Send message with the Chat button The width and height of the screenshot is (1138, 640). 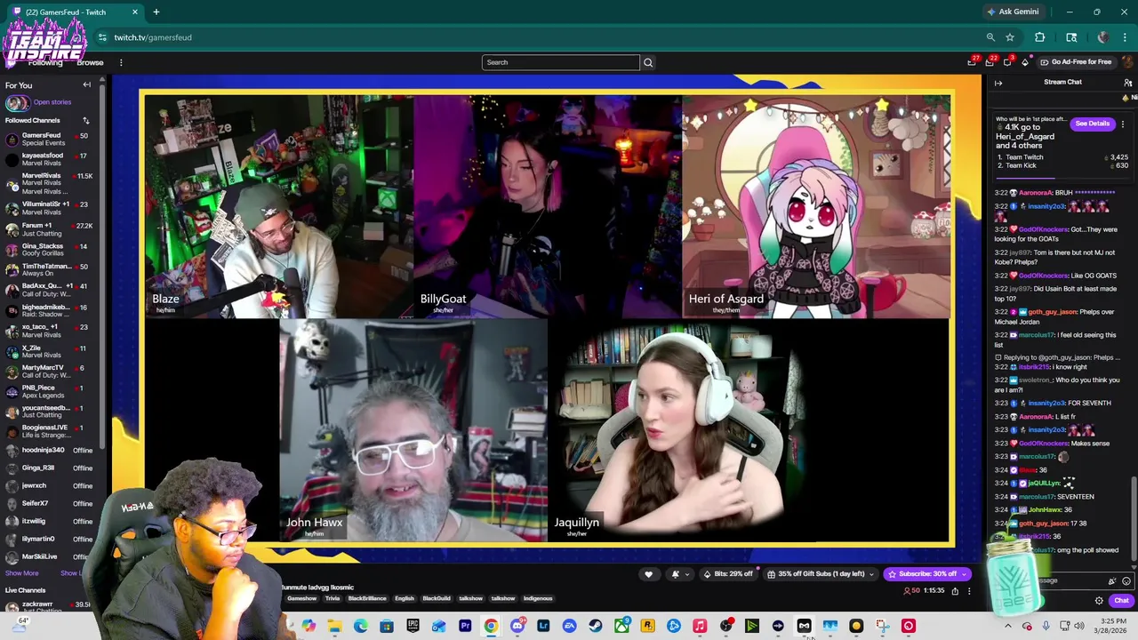click(1122, 601)
